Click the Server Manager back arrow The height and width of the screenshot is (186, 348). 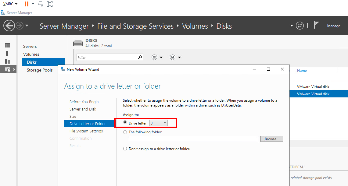tap(9, 26)
